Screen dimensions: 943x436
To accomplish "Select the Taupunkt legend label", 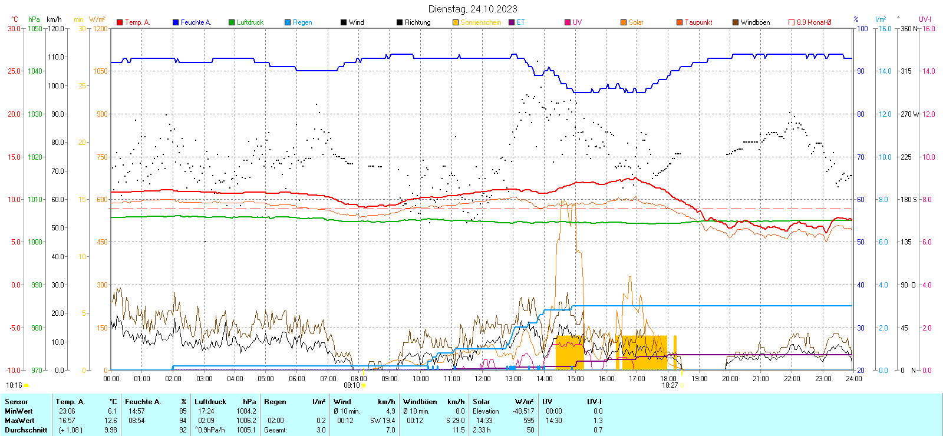I will coord(698,22).
